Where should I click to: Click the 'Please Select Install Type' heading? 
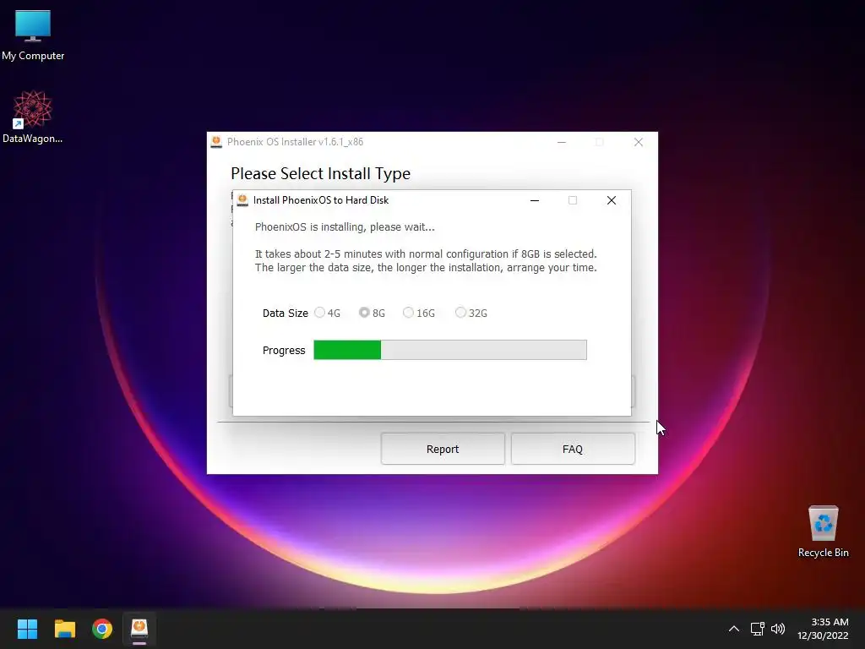320,173
